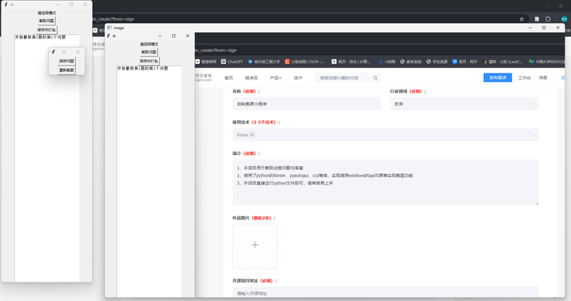Open 技术 in the site navigation
This screenshot has width=571, height=301.
[x=298, y=78]
